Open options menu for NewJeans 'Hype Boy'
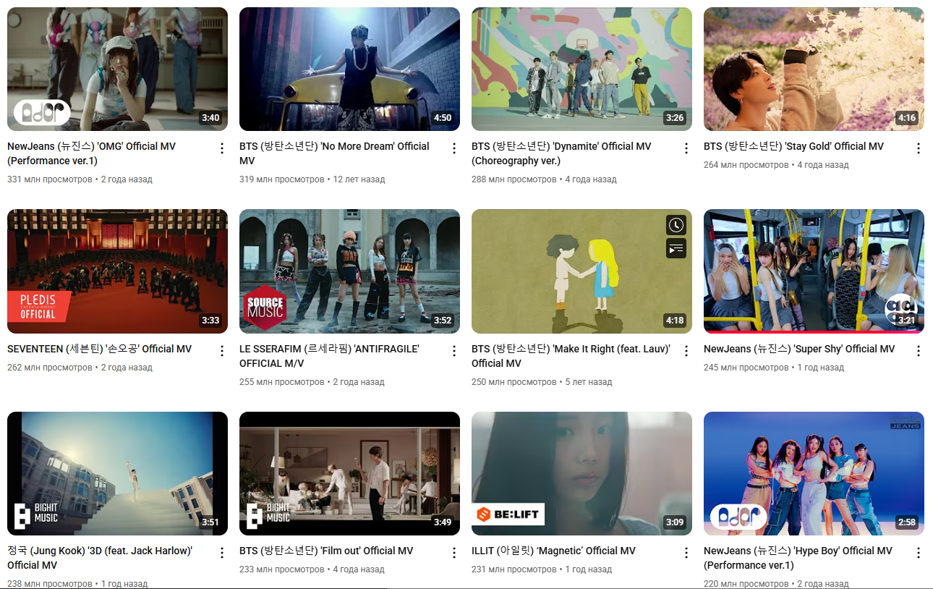Screen dimensions: 933x589 (x=919, y=553)
